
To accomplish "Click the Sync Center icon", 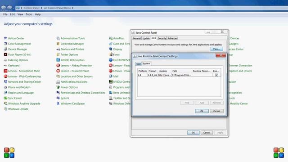I will (x=5, y=98).
